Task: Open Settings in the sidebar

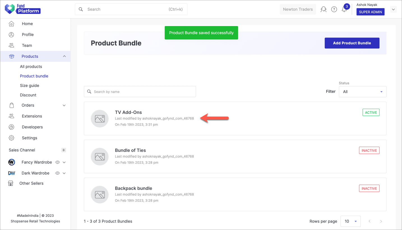Action: tap(29, 138)
